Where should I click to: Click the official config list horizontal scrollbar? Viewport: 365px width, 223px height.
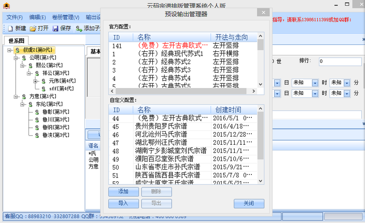click(x=183, y=91)
